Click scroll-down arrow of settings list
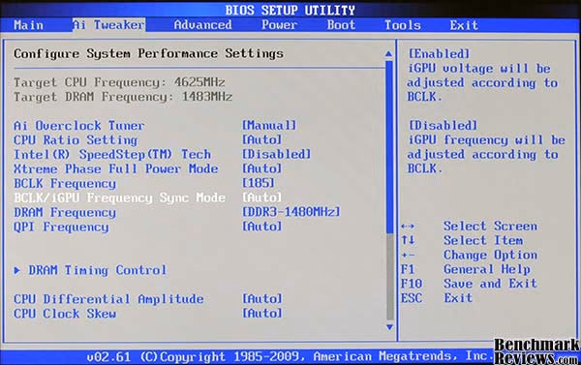This screenshot has width=581, height=365. point(389,327)
